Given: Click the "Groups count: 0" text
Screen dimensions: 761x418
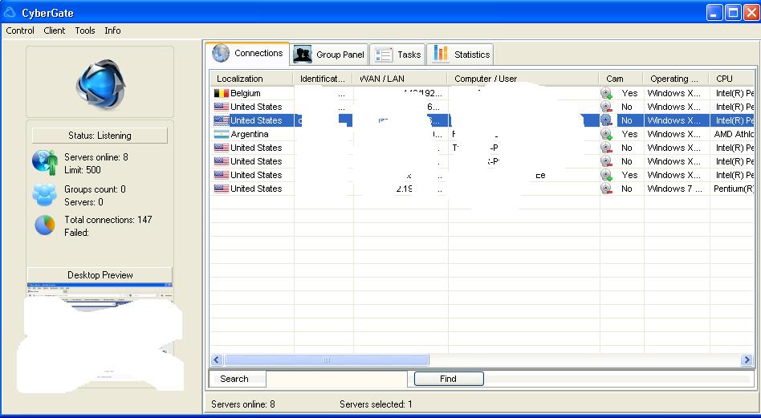Looking at the screenshot, I should (x=95, y=189).
